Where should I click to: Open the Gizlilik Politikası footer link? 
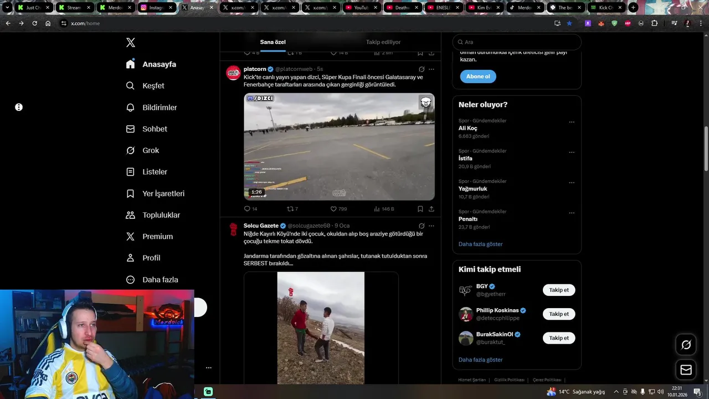pos(509,380)
